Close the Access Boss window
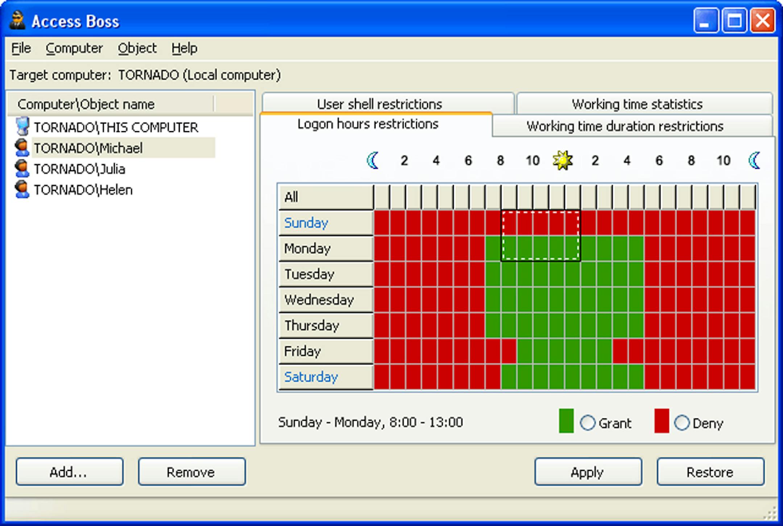 [x=762, y=21]
